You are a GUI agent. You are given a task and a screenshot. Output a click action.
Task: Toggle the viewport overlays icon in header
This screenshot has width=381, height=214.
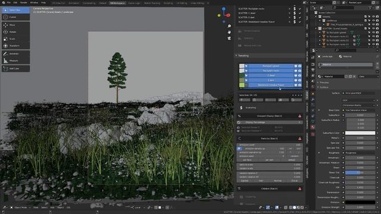pyautogui.click(x=277, y=207)
